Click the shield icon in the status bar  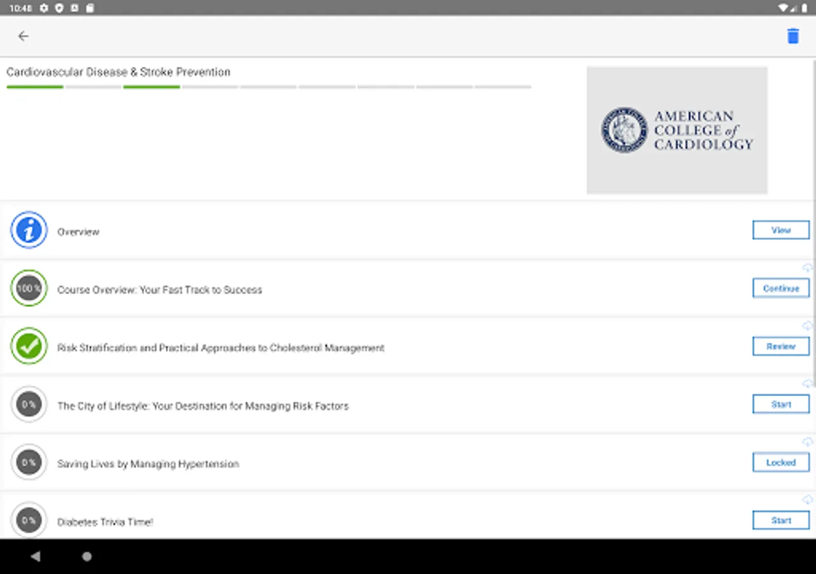click(59, 8)
